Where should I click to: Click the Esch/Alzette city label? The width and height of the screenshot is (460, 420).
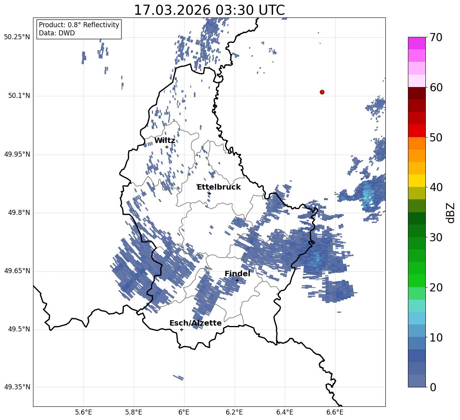point(195,323)
